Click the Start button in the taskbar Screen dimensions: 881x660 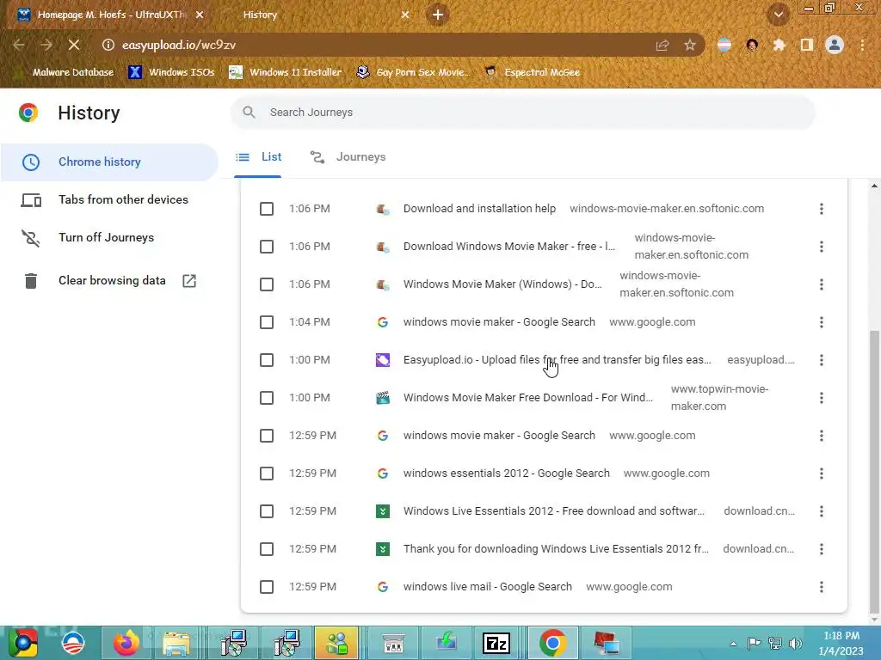(x=23, y=643)
